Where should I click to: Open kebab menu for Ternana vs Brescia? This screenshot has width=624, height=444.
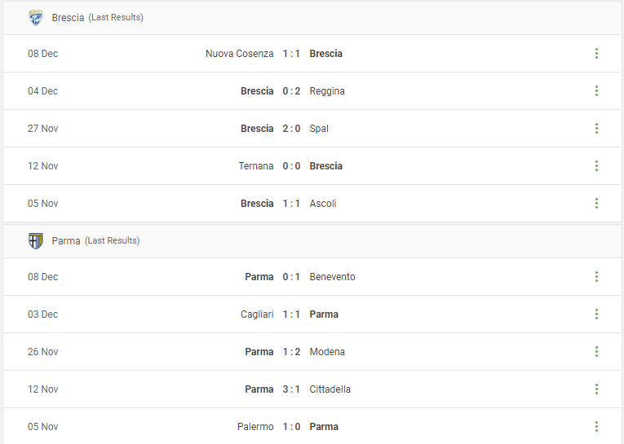596,165
